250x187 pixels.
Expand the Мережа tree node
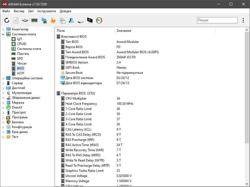click(x=3, y=103)
